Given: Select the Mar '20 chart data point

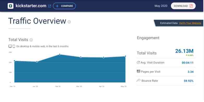Looking at the screenshot, I should click(81, 57).
